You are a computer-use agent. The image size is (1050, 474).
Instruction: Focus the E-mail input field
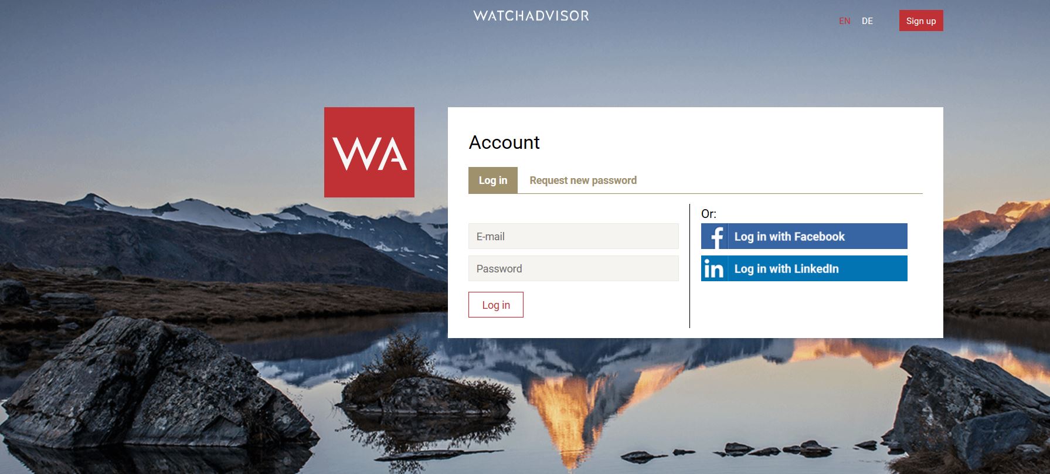pyautogui.click(x=573, y=236)
